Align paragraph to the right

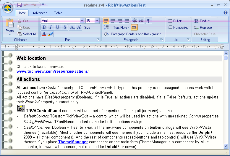(120, 21)
